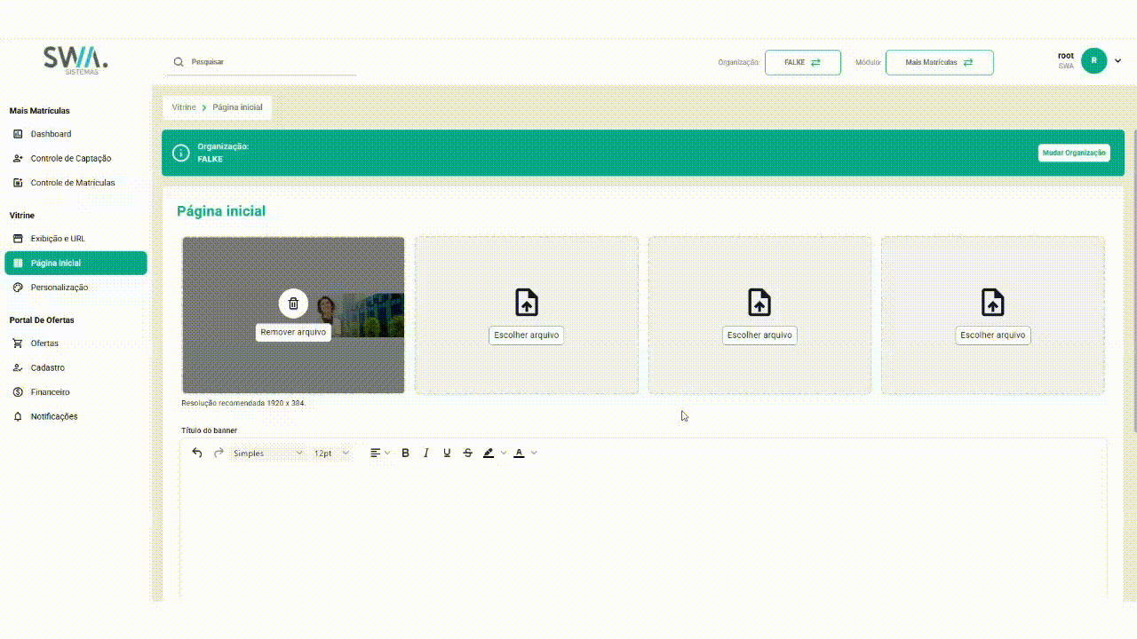This screenshot has width=1137, height=639.
Task: Click the green R user avatar
Action: [1094, 60]
